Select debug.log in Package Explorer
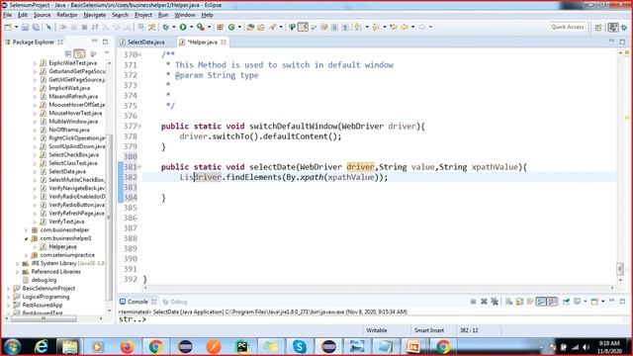 pos(44,280)
